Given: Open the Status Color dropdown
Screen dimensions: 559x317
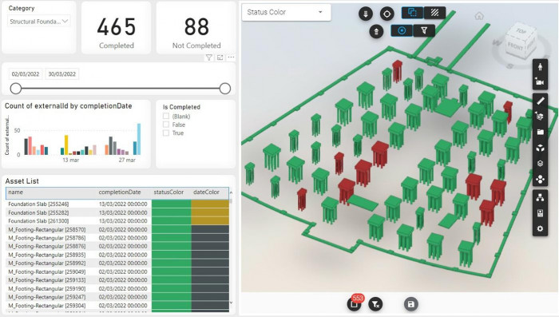Looking at the screenshot, I should [x=286, y=12].
